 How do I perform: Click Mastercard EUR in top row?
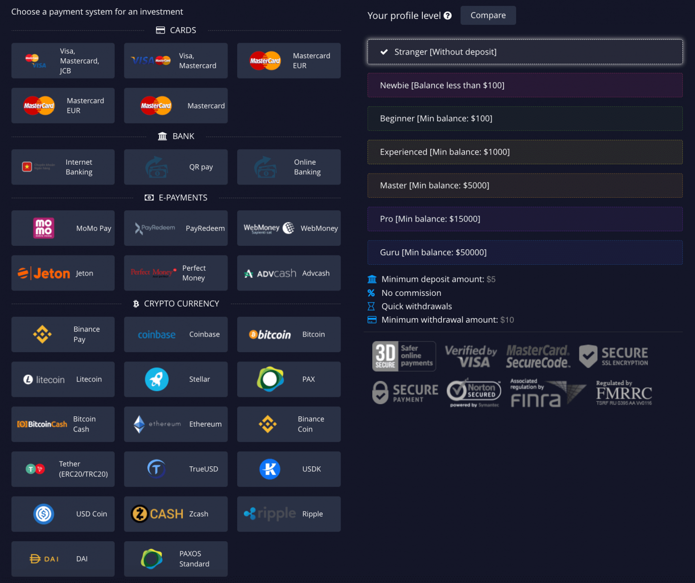click(289, 61)
